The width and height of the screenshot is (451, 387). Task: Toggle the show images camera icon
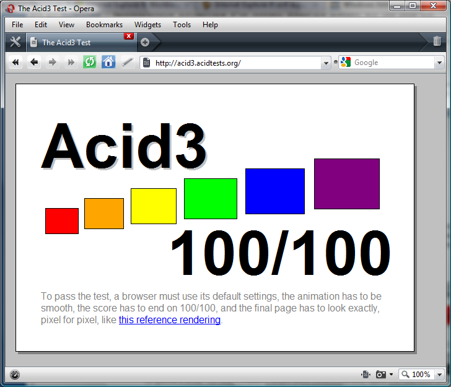click(x=382, y=375)
